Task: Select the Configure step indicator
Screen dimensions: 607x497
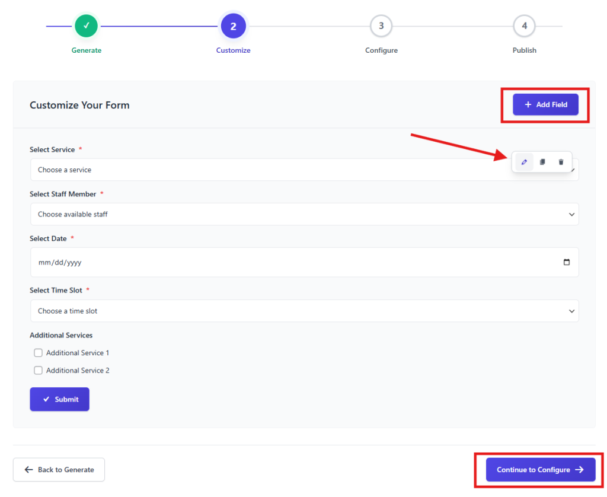Action: click(381, 26)
